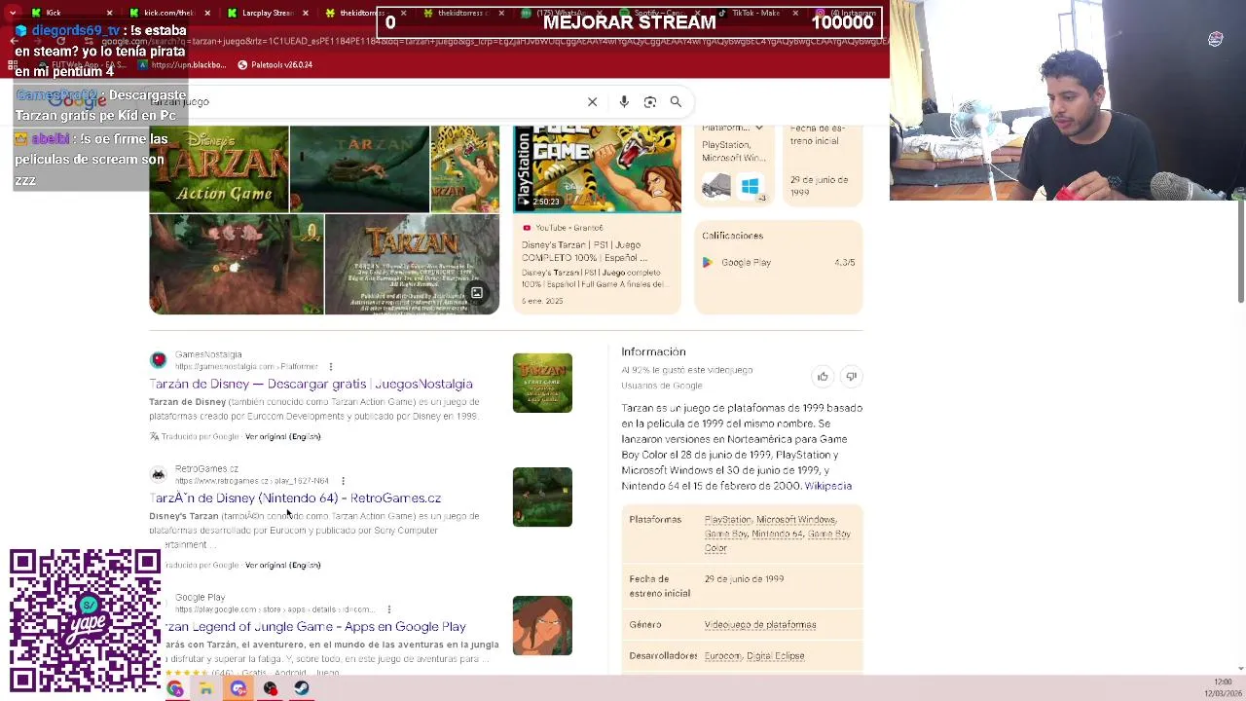Click the Fecha de estreno inicial card
This screenshot has width=1246, height=701.
(x=822, y=164)
